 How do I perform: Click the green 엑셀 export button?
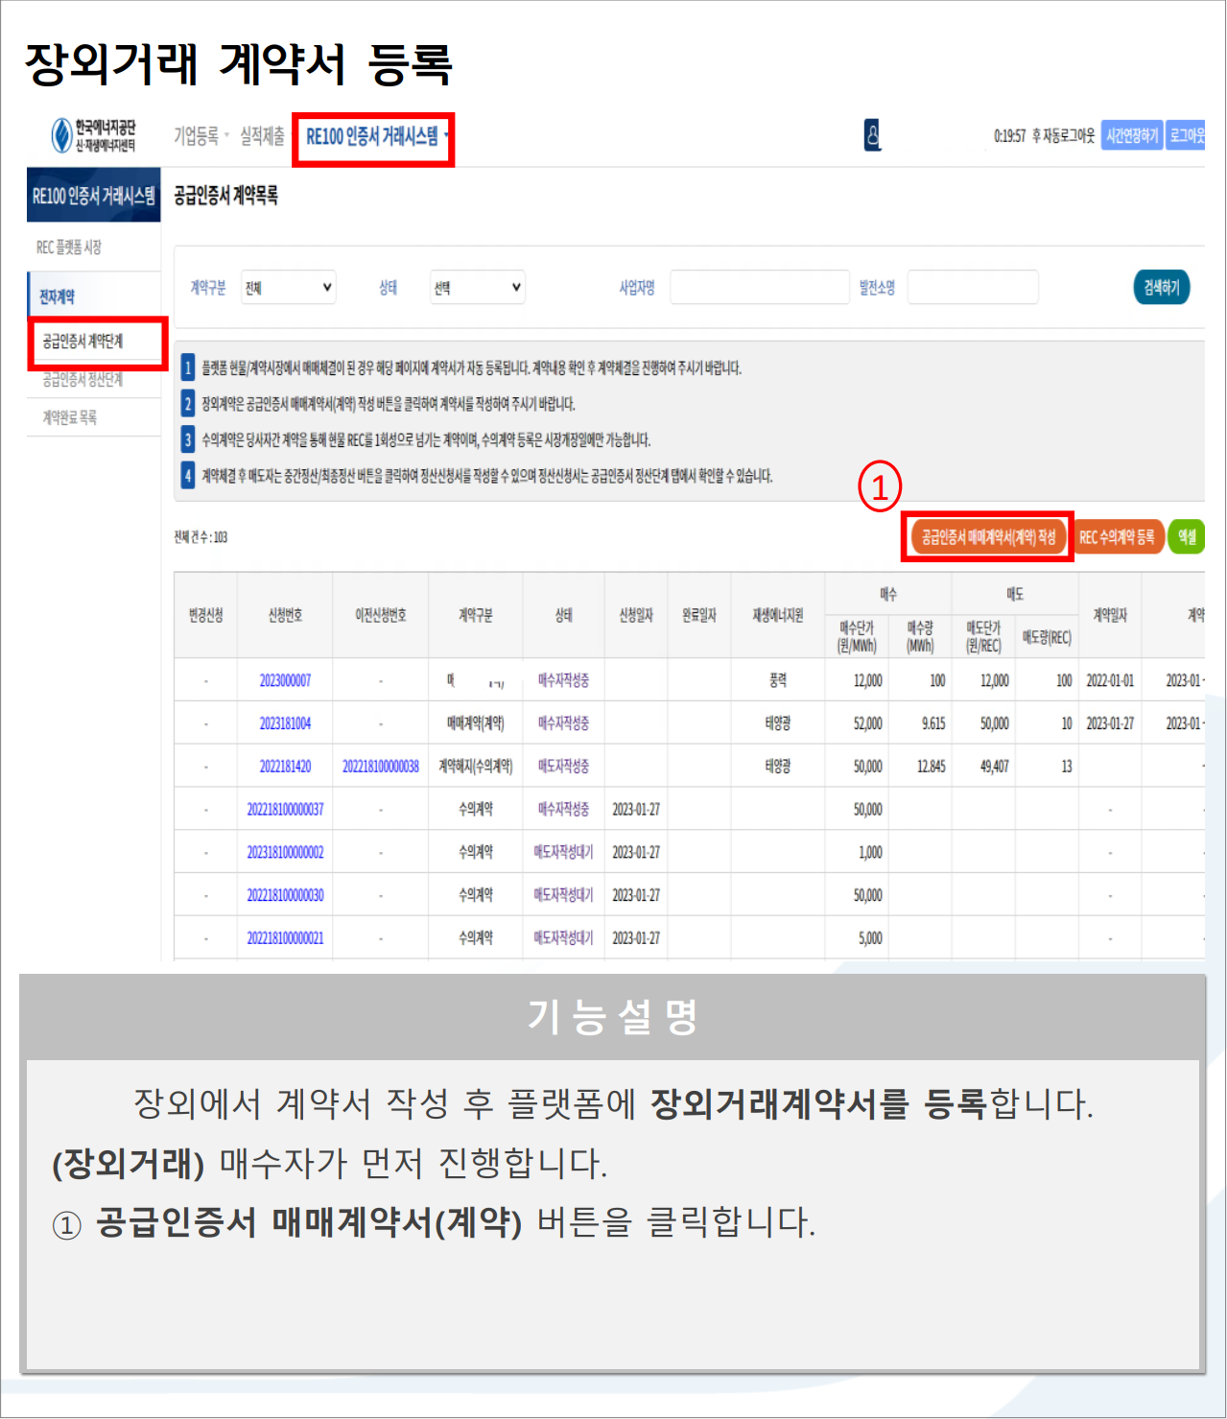[1187, 537]
